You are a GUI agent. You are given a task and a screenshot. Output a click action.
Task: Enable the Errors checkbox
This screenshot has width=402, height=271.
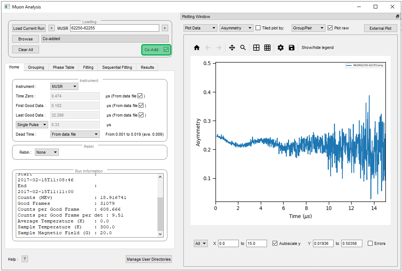370,243
